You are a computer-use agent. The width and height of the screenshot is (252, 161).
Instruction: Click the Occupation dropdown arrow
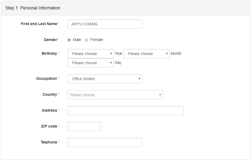coord(140,79)
